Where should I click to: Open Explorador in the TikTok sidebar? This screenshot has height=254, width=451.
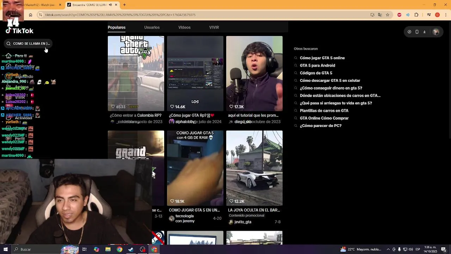click(x=24, y=66)
